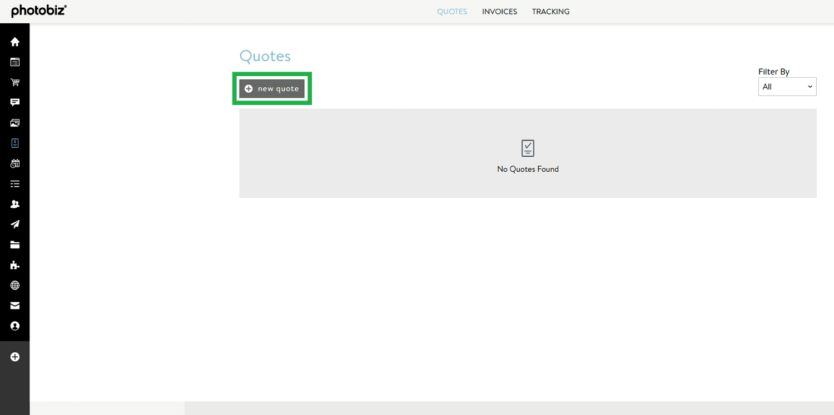Screen dimensions: 834x415
Task: Open the calendar scheduling icon
Action: 15,163
